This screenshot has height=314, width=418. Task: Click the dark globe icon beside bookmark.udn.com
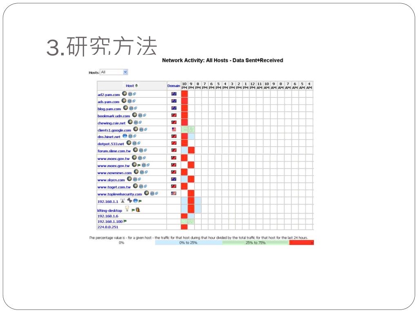(135, 115)
